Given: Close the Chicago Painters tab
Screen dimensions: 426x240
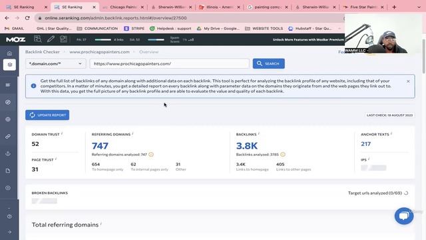Looking at the screenshot, I should tap(142, 7).
